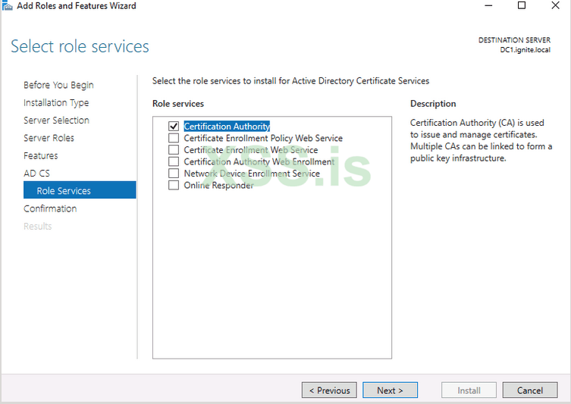Image resolution: width=571 pixels, height=404 pixels.
Task: Open the Features step
Action: point(40,155)
